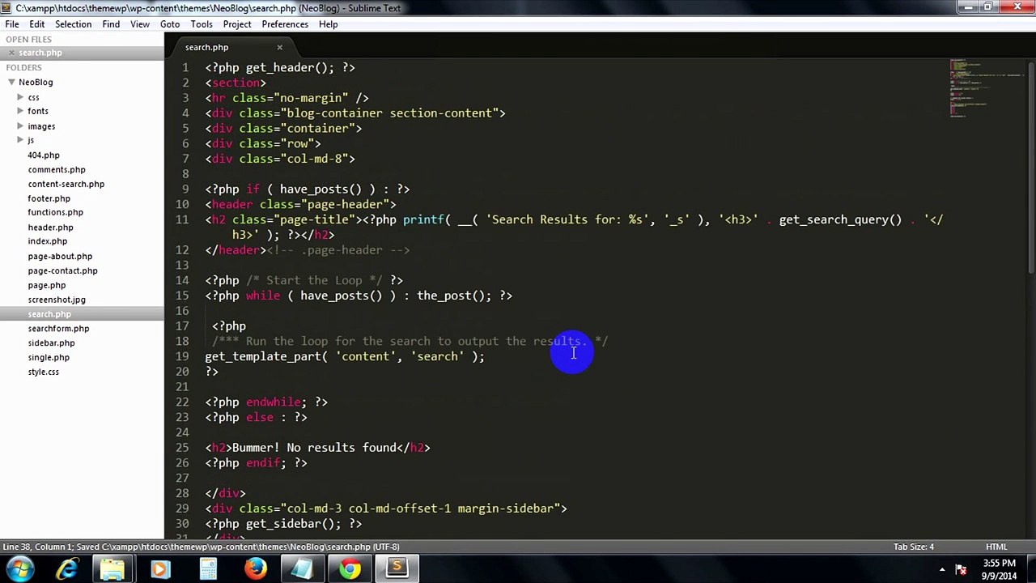Image resolution: width=1036 pixels, height=583 pixels.
Task: Open content-search.php in sidebar
Action: click(66, 184)
